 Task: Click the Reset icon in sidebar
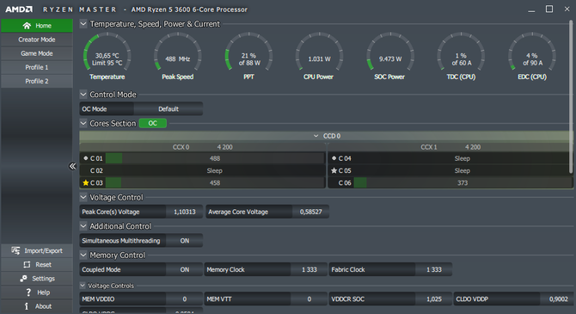pyautogui.click(x=27, y=264)
